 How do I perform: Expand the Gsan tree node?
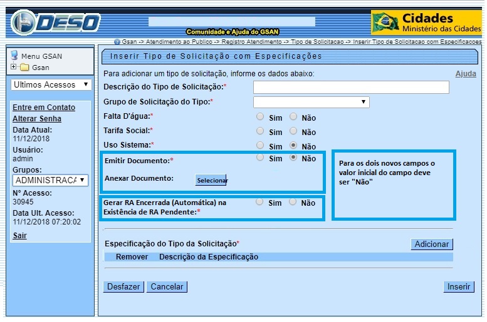point(13,67)
